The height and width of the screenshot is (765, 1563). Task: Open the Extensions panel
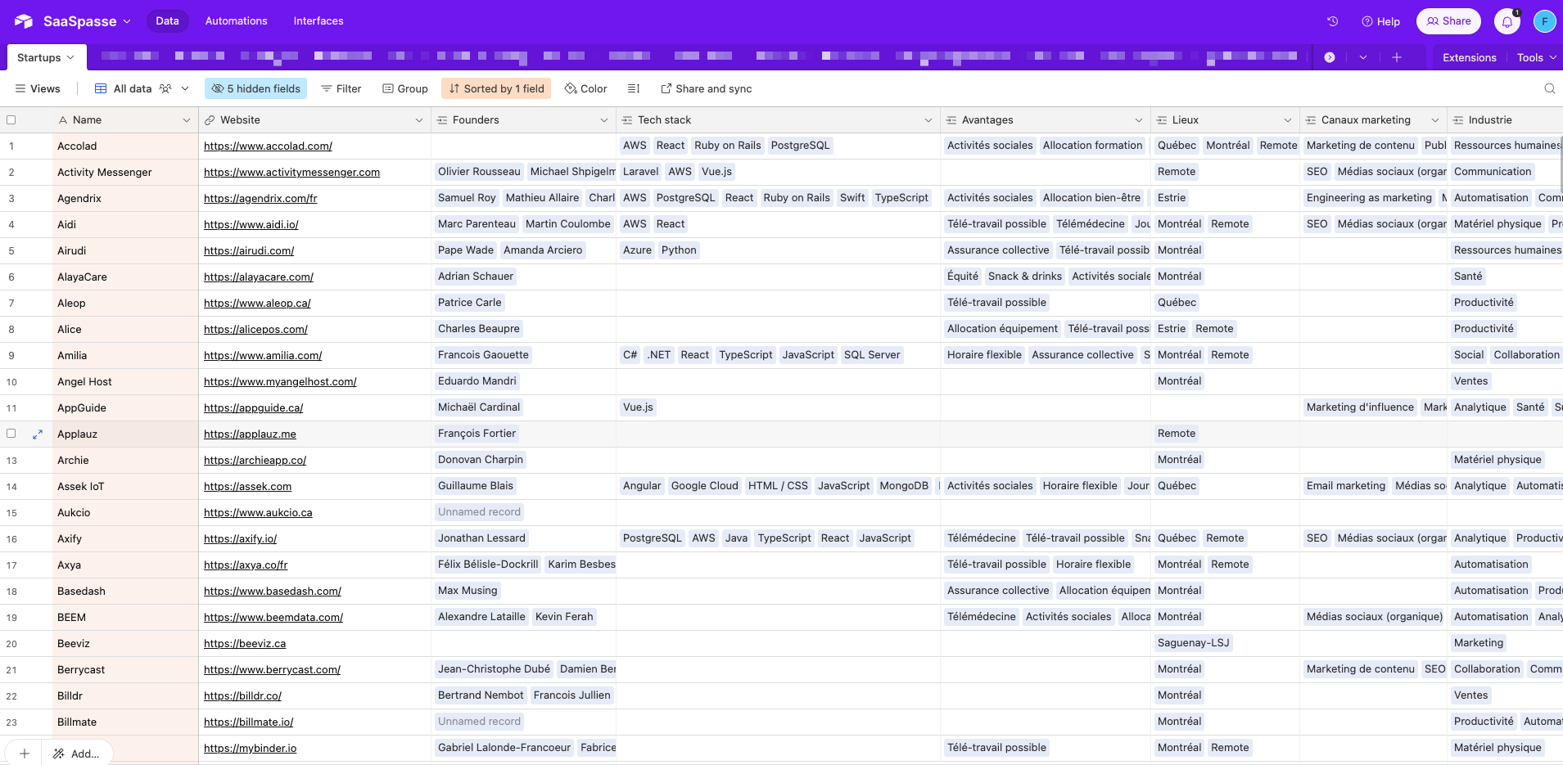[1470, 57]
